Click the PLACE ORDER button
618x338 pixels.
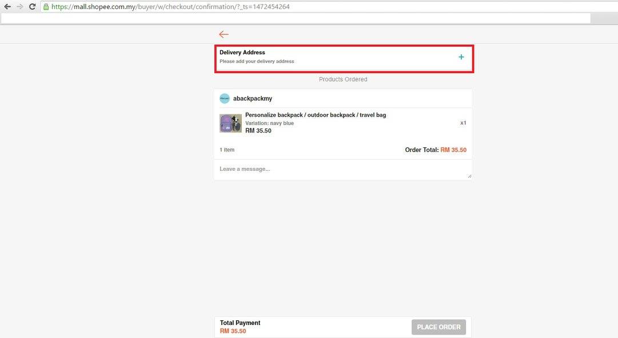click(x=438, y=327)
